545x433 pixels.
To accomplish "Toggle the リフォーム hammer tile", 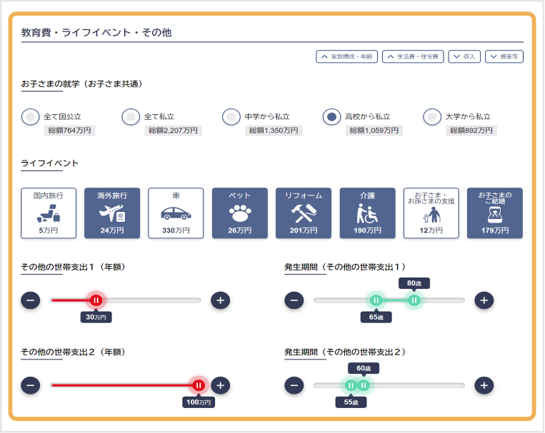I will pos(304,213).
